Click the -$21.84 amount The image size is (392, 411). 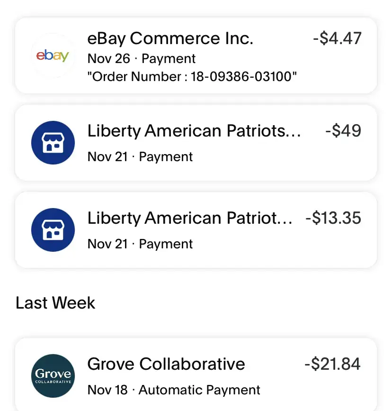(332, 364)
